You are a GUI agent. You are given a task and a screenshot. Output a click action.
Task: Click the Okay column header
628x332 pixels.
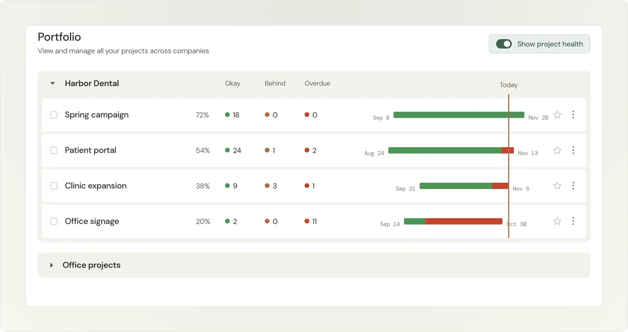[x=232, y=83]
